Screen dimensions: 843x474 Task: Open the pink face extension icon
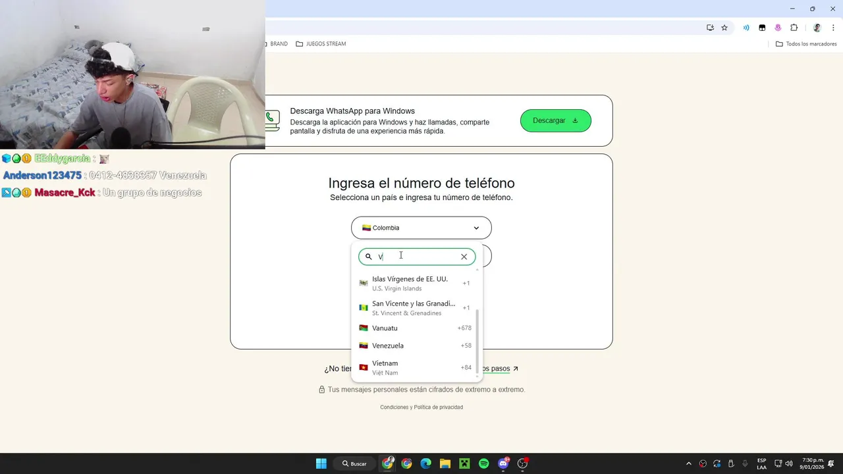[778, 28]
